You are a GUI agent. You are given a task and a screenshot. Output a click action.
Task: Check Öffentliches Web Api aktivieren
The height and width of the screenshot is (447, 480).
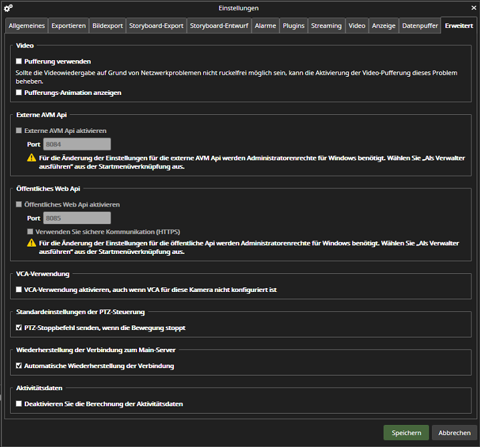[x=19, y=204]
